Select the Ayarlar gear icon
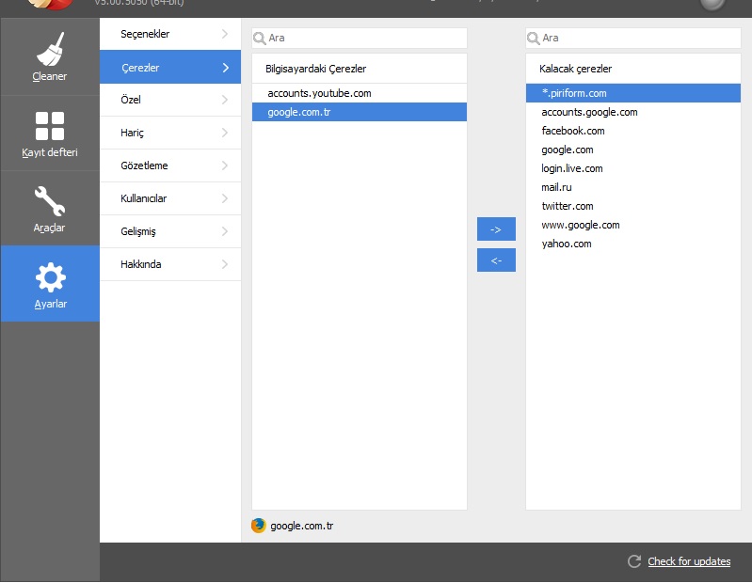 [x=51, y=277]
